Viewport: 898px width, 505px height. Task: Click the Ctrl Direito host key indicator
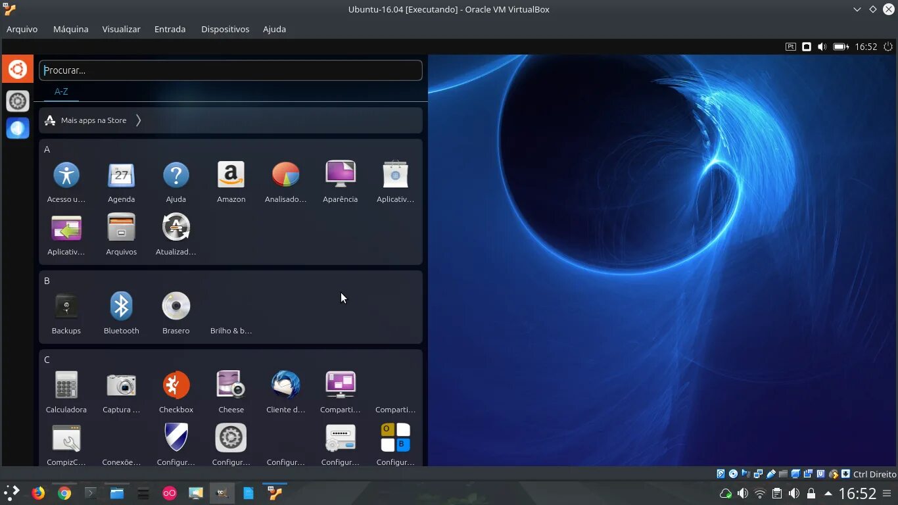(x=874, y=474)
